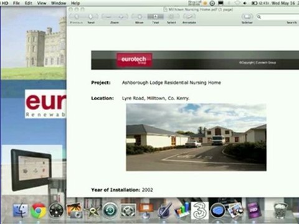299x224 pixels.
Task: Open the Edit menu
Action: [28, 3]
